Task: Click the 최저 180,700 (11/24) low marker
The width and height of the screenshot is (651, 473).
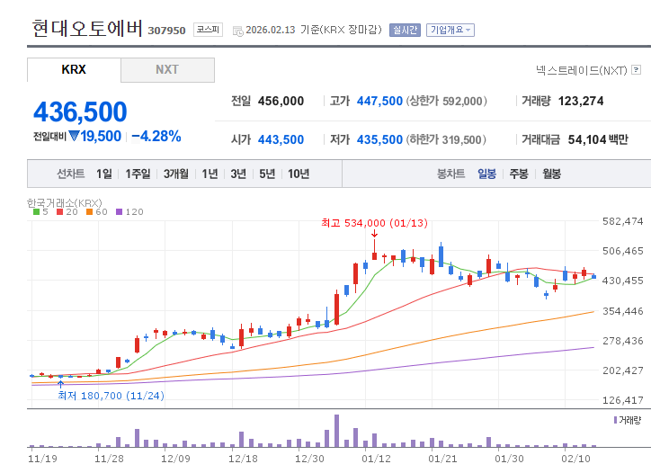Action: (111, 396)
